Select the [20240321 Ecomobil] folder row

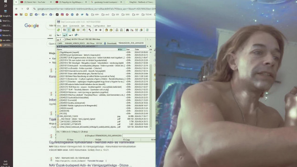[103, 100]
